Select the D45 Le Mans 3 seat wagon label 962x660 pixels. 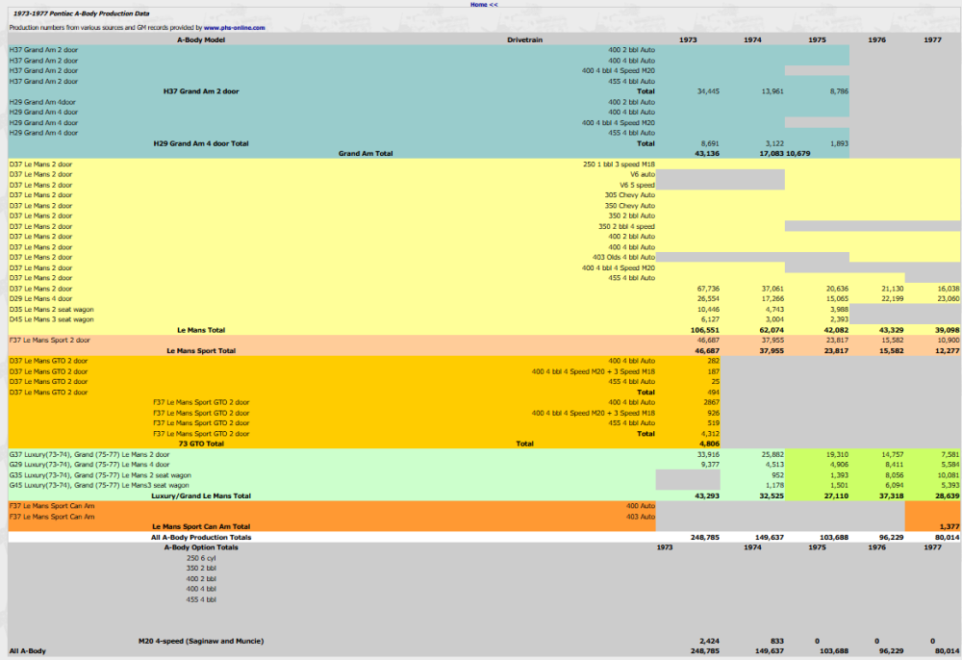click(x=52, y=319)
